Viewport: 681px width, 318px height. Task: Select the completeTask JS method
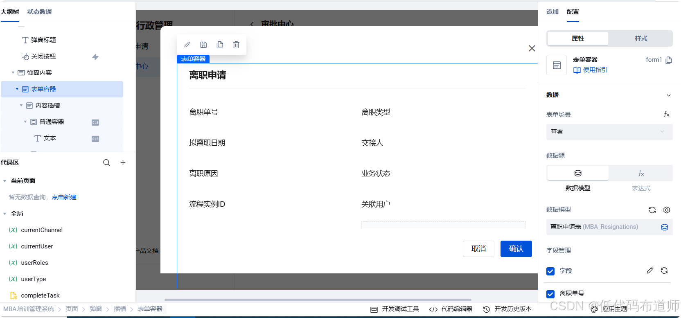40,295
